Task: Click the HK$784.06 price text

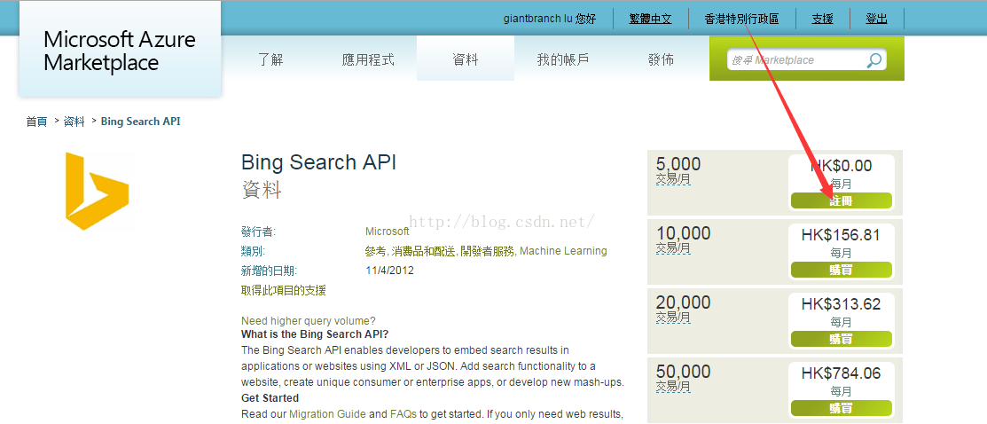Action: (x=841, y=374)
